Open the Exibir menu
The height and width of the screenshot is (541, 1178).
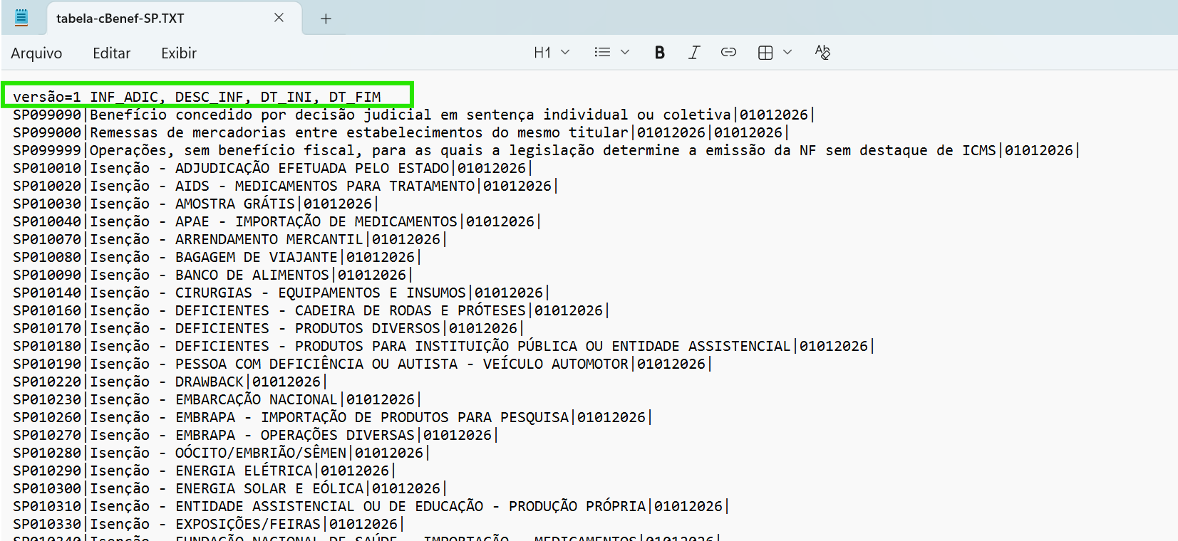(179, 53)
